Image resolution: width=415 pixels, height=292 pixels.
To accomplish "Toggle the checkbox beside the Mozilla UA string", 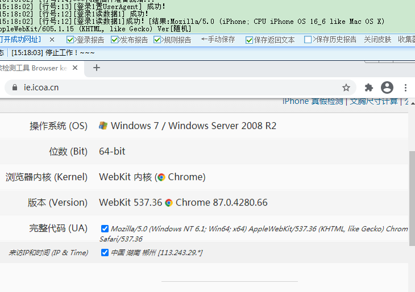I will [105, 228].
